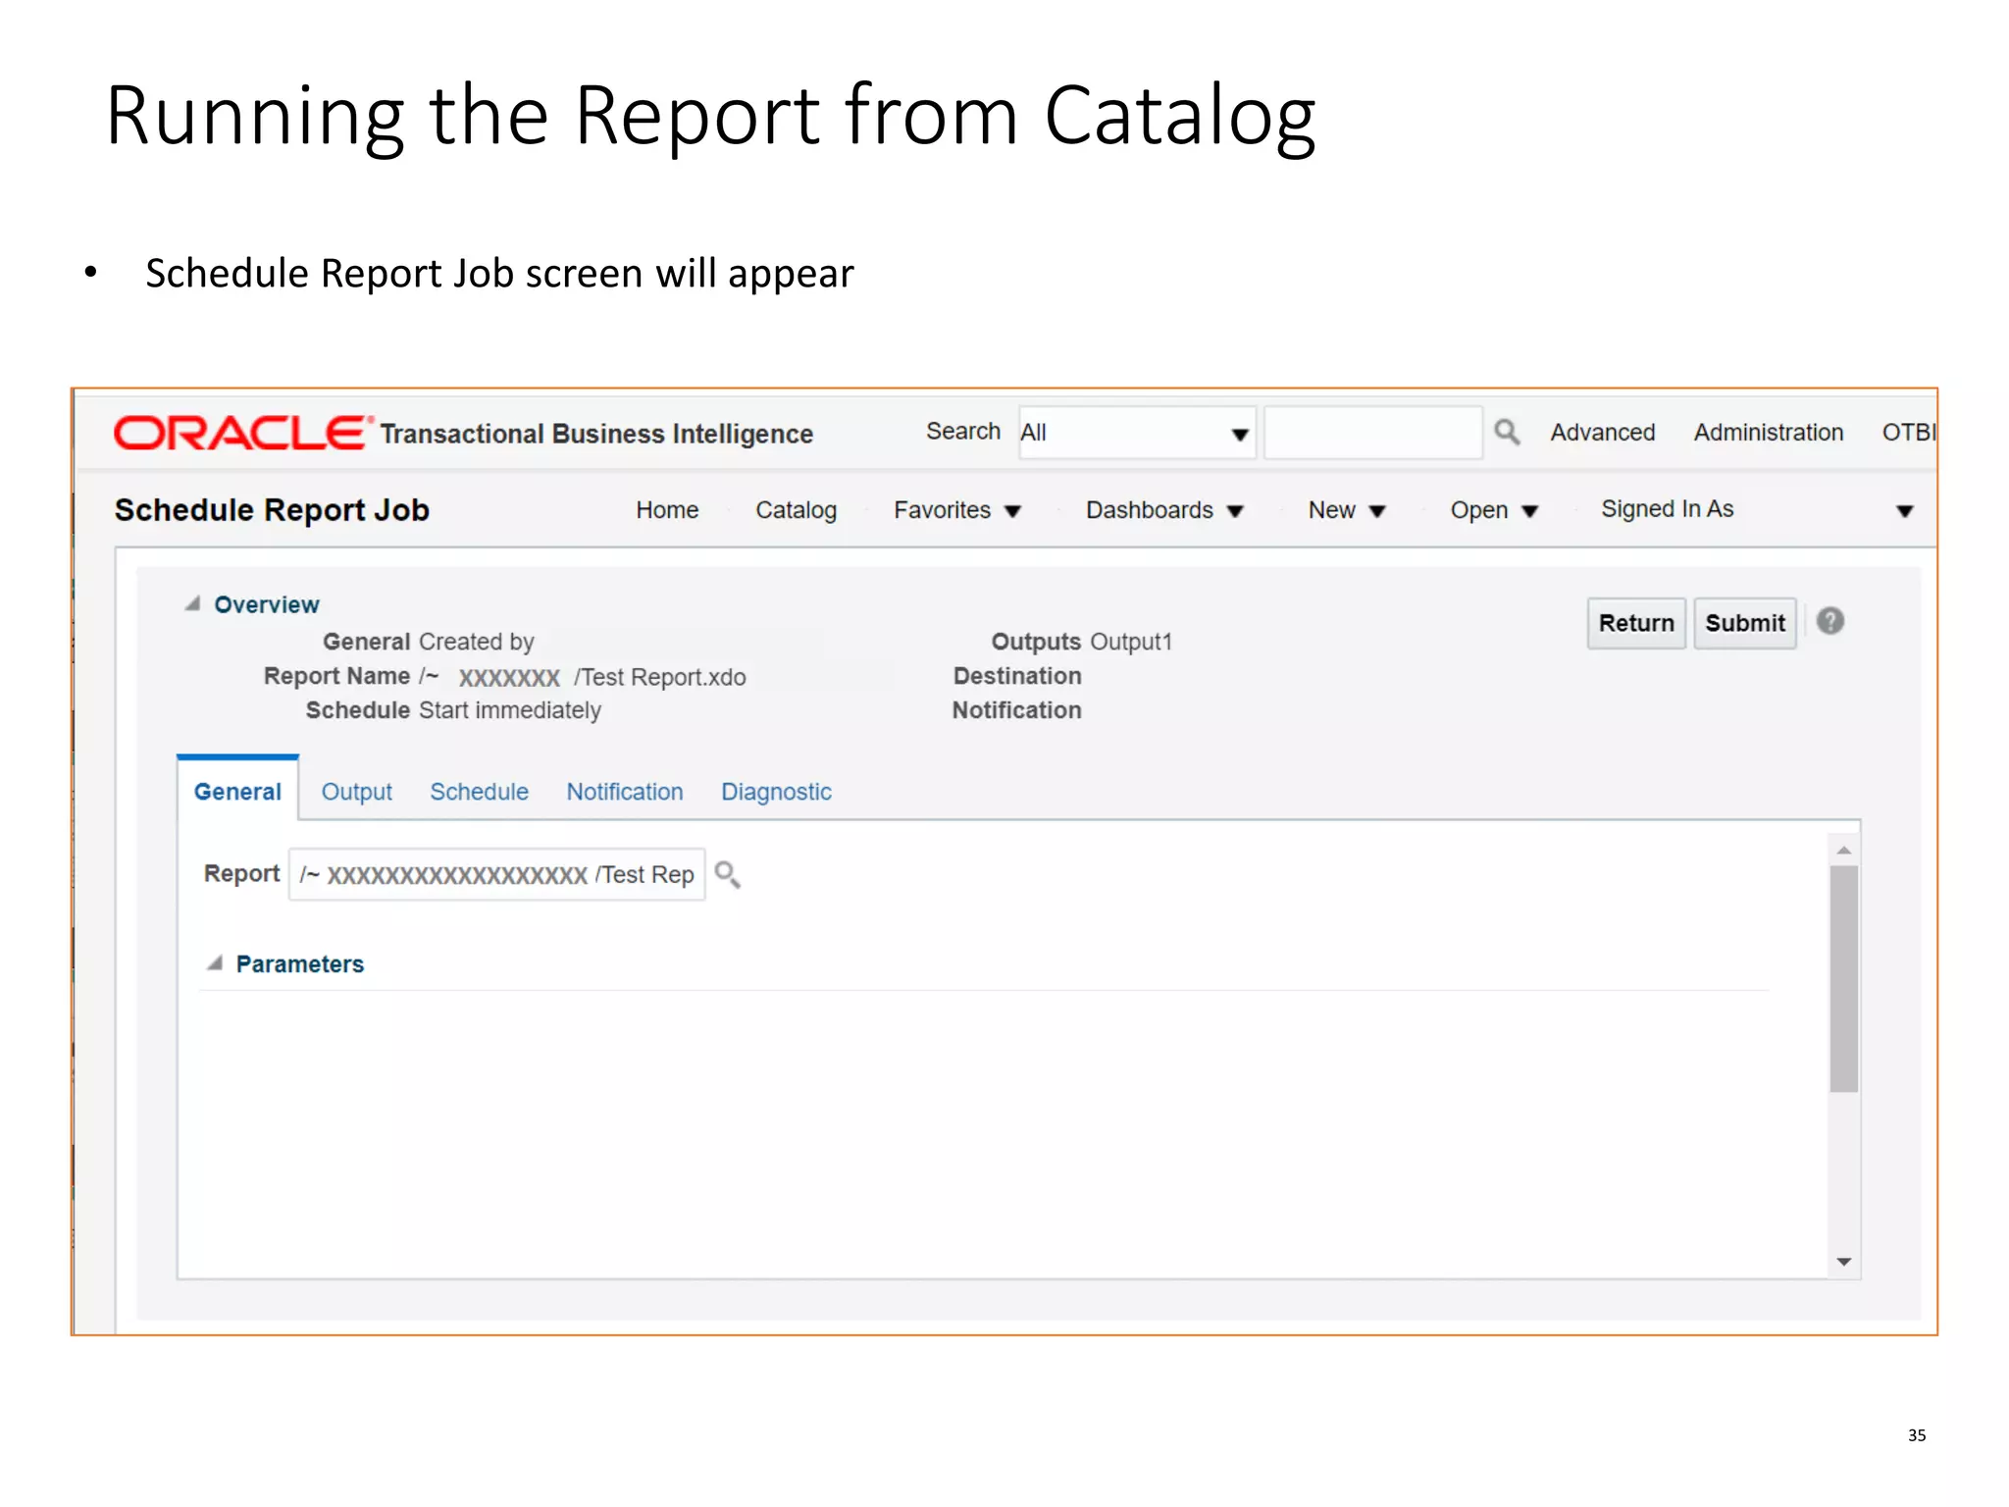
Task: Go to Home in navigation bar
Action: coord(667,510)
